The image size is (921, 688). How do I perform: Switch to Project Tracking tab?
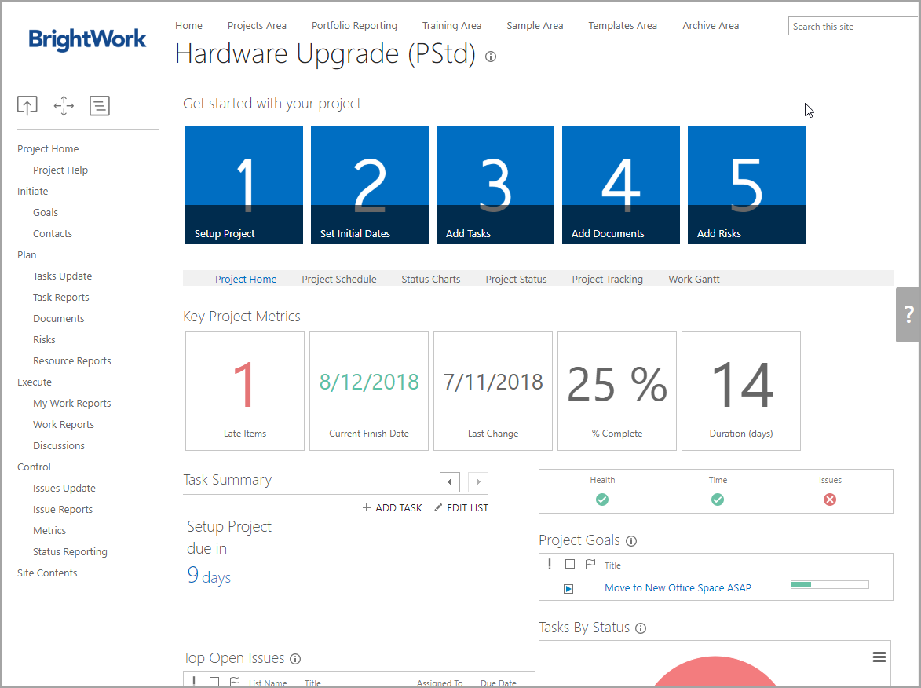608,279
